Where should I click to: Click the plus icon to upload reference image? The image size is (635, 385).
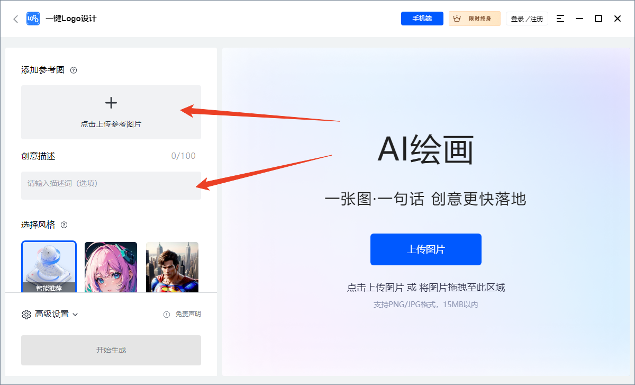click(x=111, y=103)
